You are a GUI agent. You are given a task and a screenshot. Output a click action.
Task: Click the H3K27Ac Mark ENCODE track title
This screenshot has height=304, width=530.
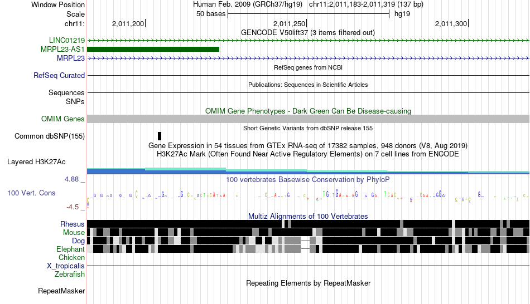point(308,154)
